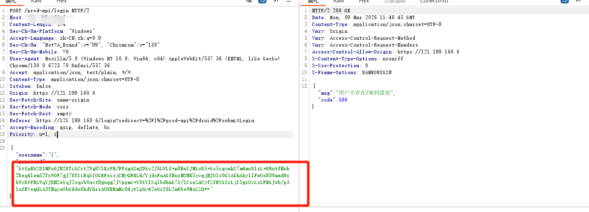This screenshot has width=589, height=212.
Task: Open the response Hex tab
Action: tap(364, 1)
